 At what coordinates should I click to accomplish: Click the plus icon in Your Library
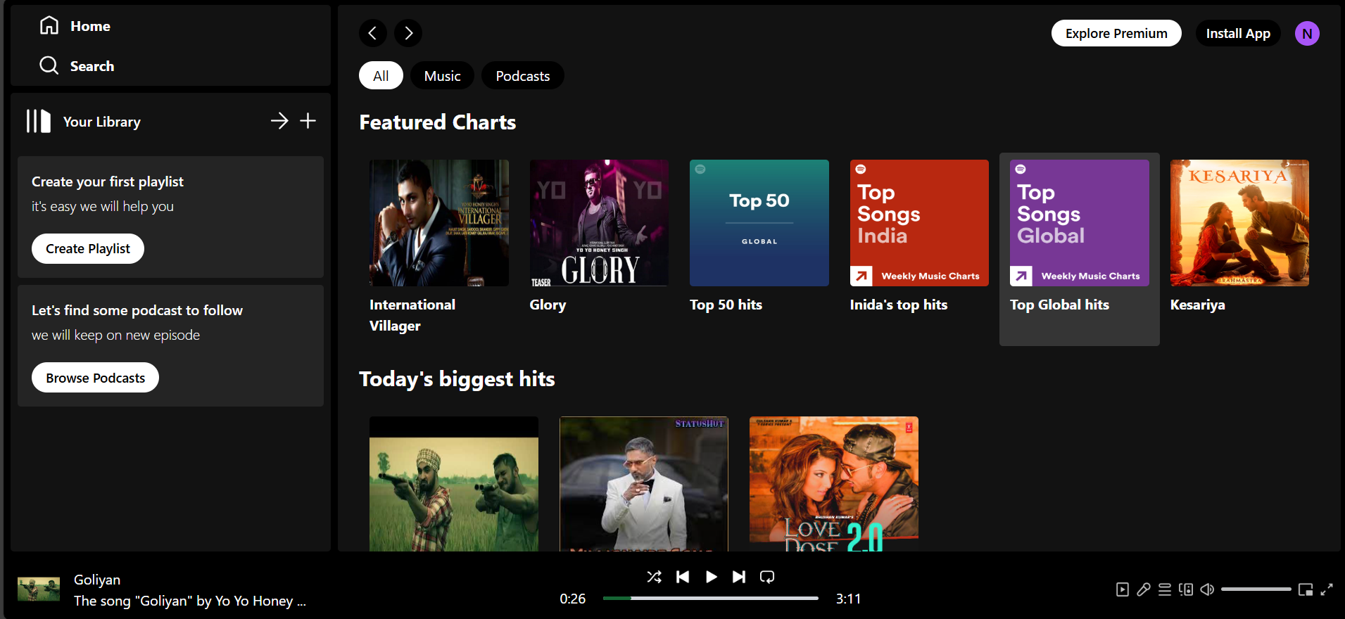[308, 121]
